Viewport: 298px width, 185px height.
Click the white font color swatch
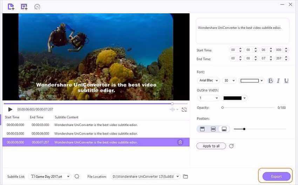coord(250,81)
